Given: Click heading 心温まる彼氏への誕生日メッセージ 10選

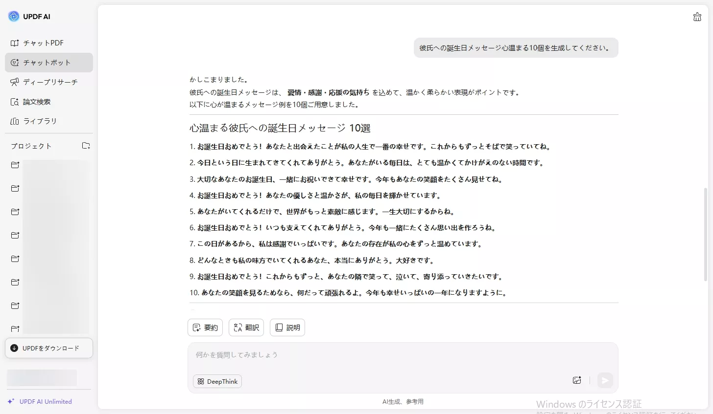Looking at the screenshot, I should 280,128.
